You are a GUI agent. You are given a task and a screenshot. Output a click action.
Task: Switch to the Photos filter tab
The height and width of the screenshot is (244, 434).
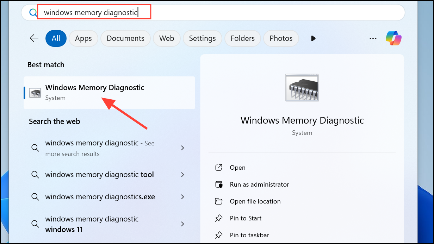(281, 38)
